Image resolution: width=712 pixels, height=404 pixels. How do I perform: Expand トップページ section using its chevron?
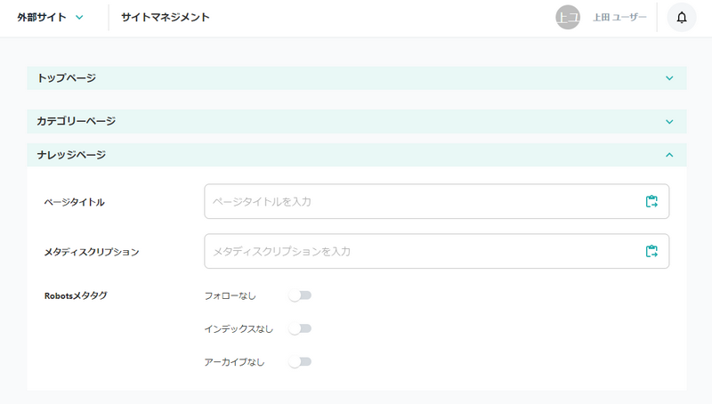click(669, 78)
